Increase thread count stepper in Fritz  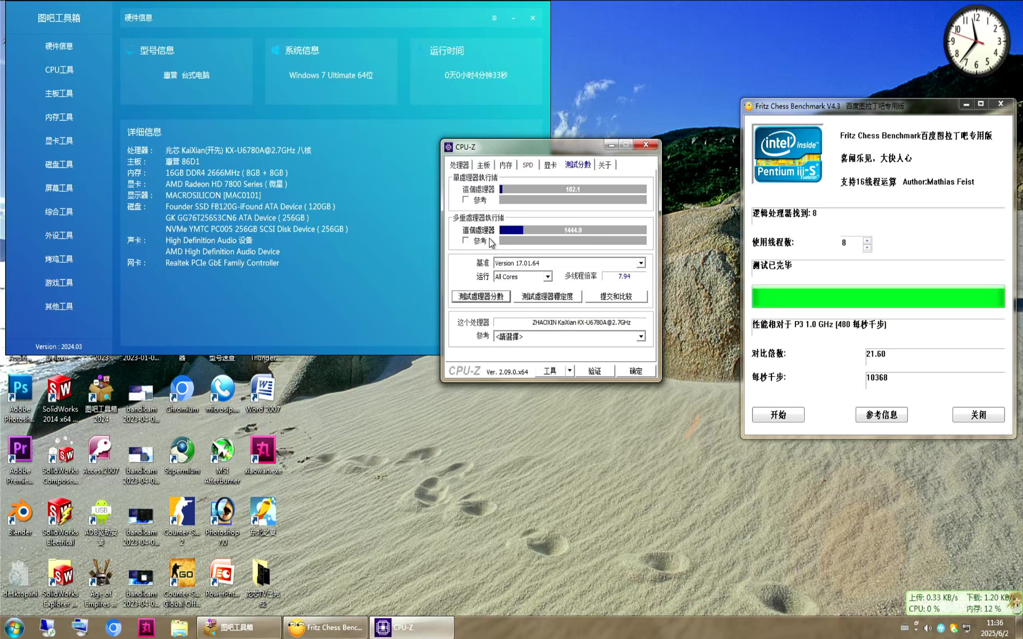click(x=867, y=240)
